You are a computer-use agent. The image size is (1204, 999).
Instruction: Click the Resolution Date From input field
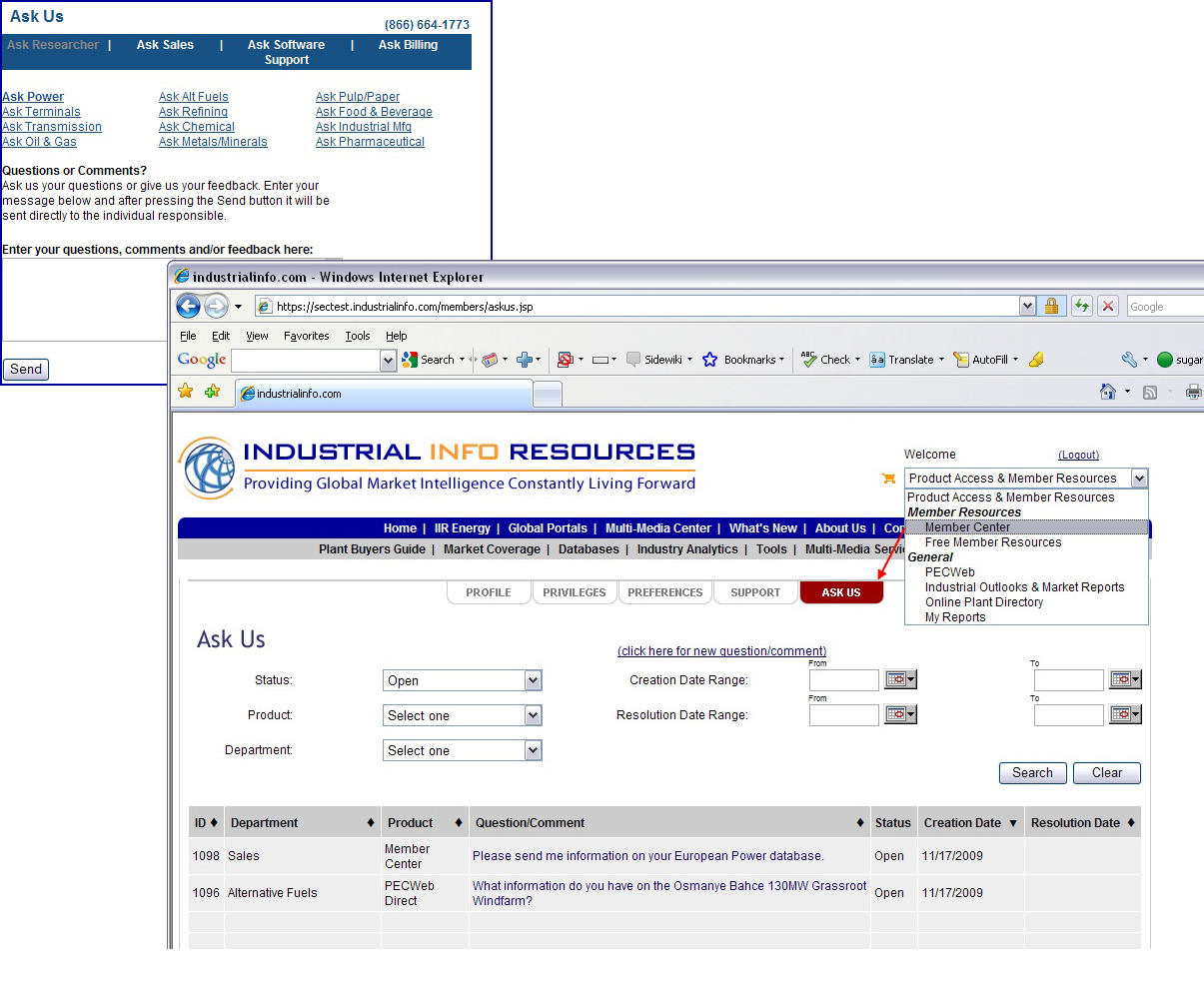click(842, 714)
